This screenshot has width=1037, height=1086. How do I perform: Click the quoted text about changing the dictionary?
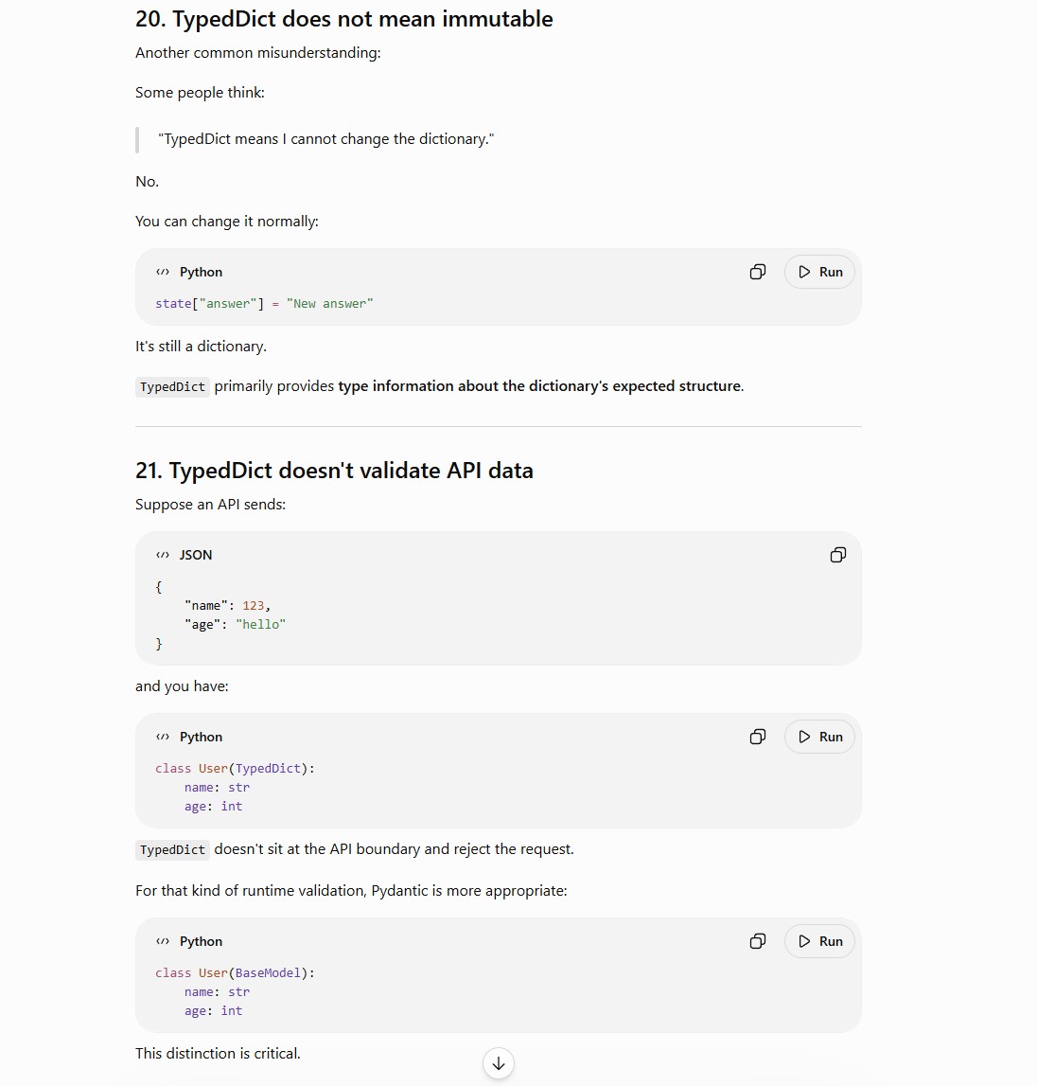pos(326,139)
